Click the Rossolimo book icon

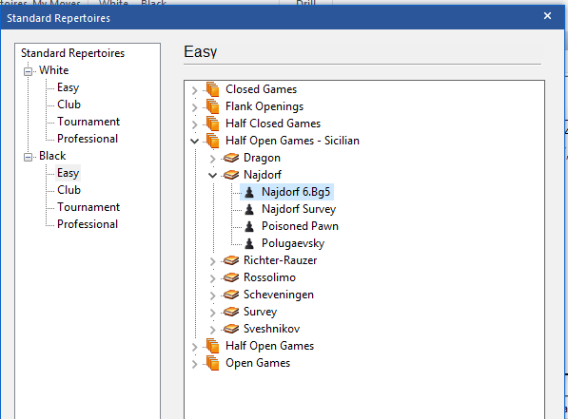(231, 277)
